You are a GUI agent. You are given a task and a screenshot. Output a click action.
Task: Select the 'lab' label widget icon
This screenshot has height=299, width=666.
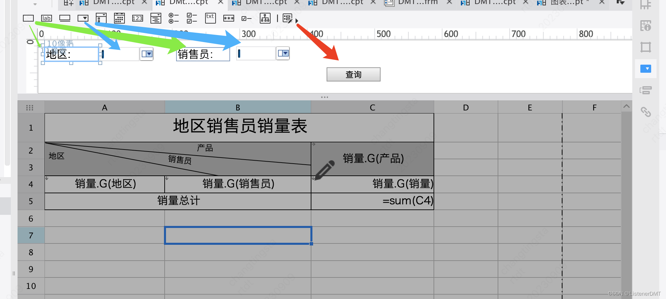(47, 18)
